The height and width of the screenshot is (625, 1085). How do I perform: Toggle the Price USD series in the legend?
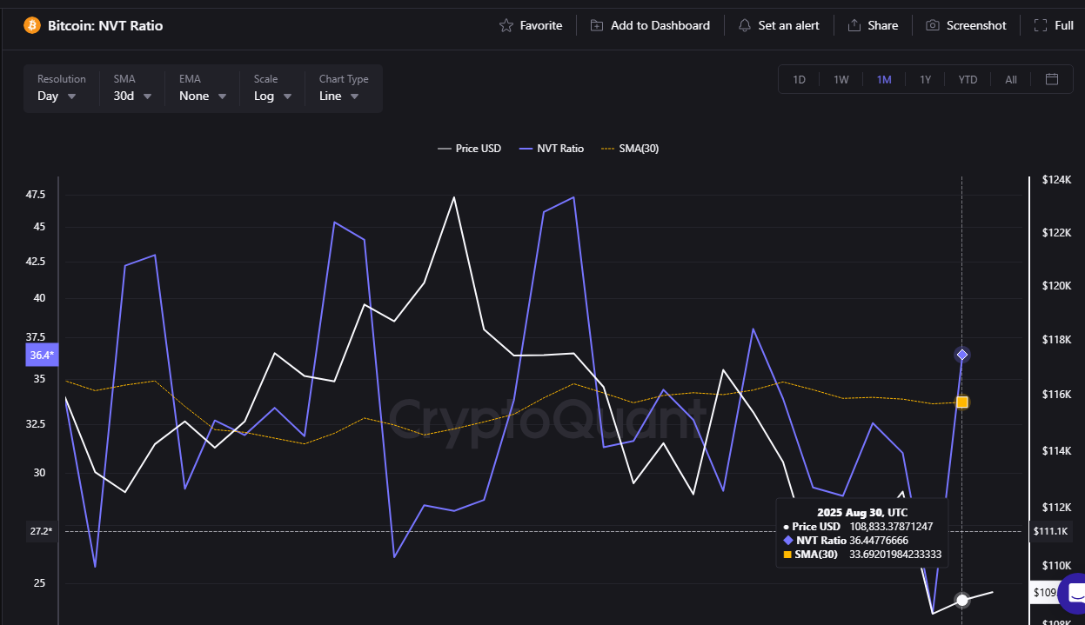click(x=468, y=148)
